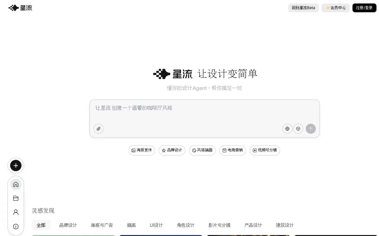The image size is (379, 236).
Task: Click the send arrow button
Action: coord(311,129)
